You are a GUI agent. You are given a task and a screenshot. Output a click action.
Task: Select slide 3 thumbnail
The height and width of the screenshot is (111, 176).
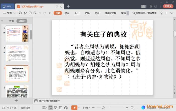[17, 34]
